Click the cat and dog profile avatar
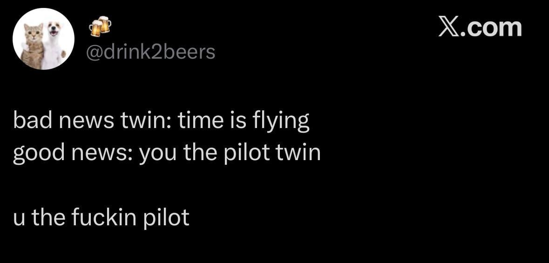The image size is (549, 263). point(43,39)
